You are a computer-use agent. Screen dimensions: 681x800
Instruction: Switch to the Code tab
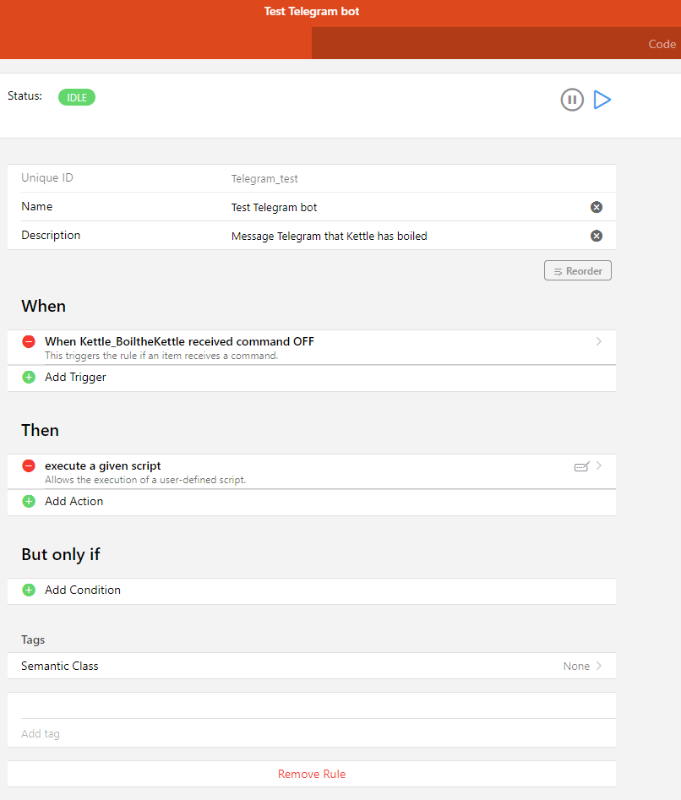(662, 44)
